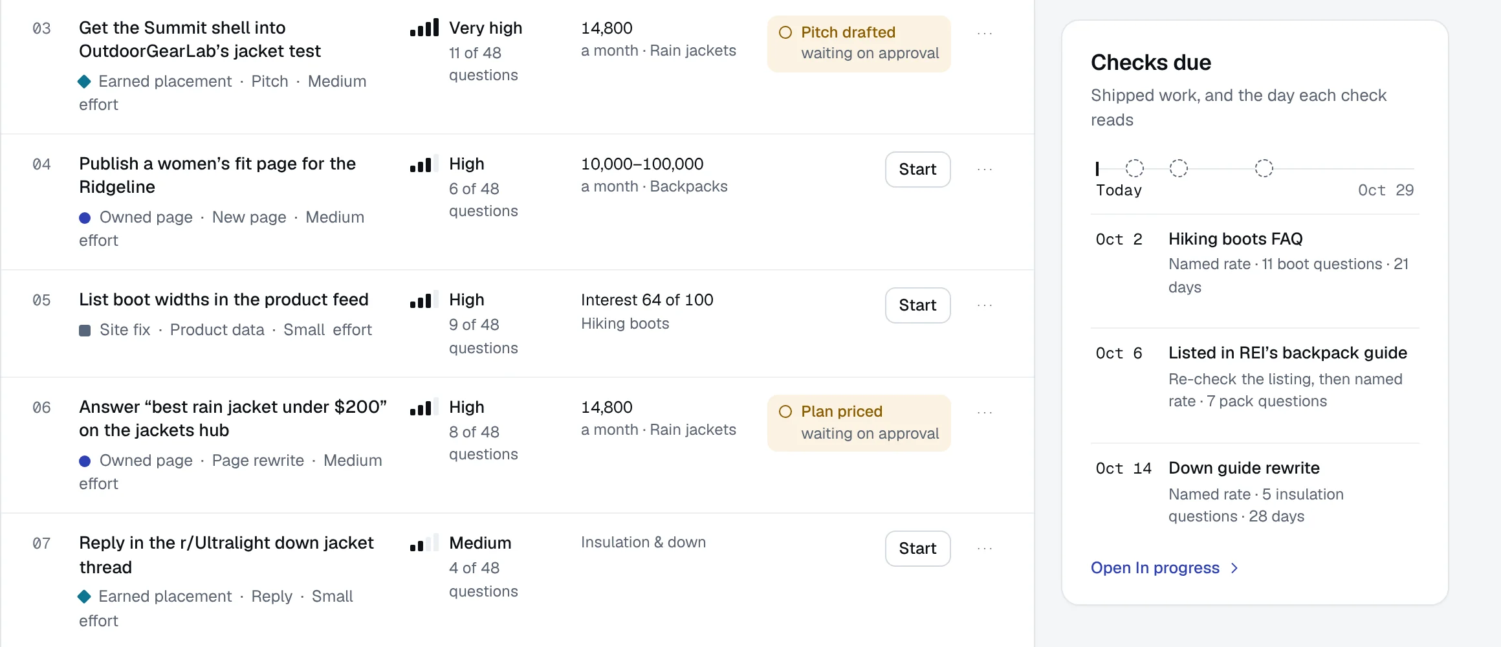Viewport: 1501px width, 647px height.
Task: Click the signal bars icon beside 8 of 48 questions
Action: [424, 407]
